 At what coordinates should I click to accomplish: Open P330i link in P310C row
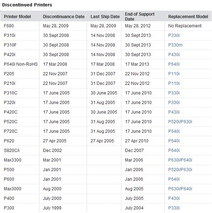(174, 93)
